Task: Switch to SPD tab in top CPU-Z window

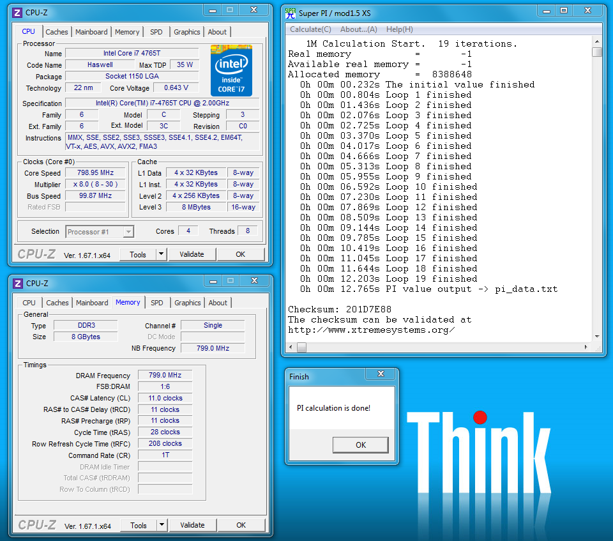Action: tap(156, 32)
